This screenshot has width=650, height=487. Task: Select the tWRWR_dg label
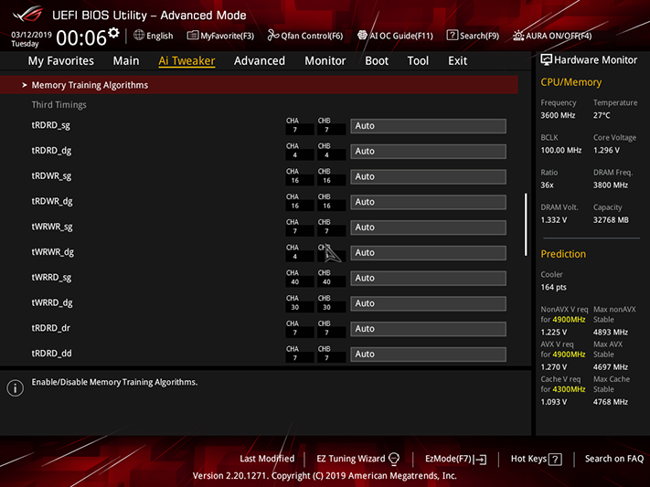[x=53, y=252]
